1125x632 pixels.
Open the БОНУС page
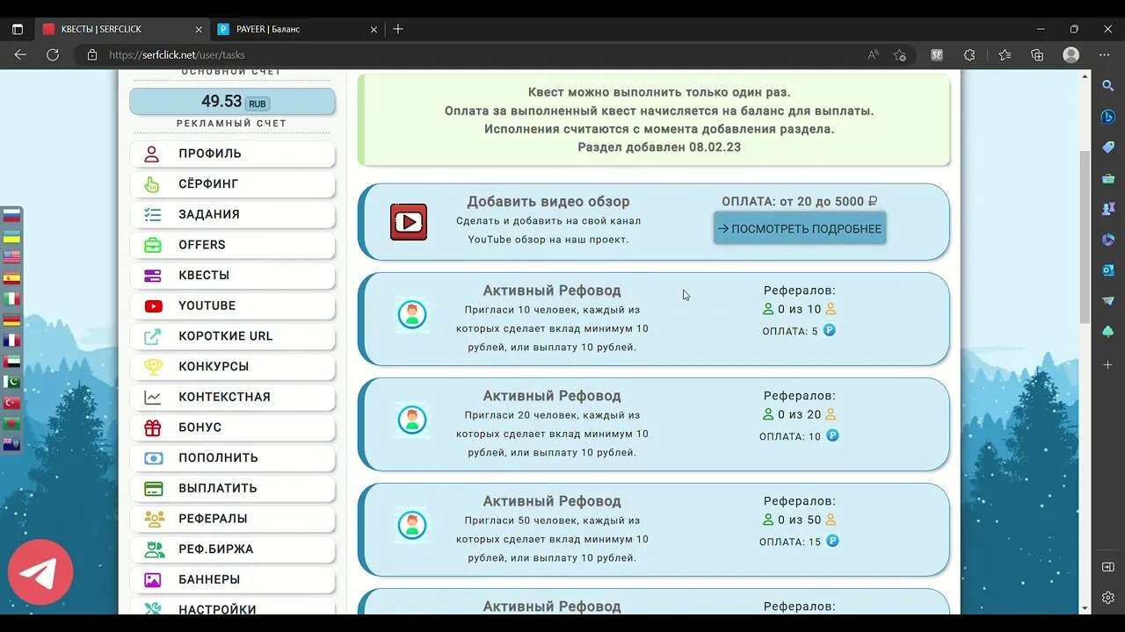pos(232,427)
